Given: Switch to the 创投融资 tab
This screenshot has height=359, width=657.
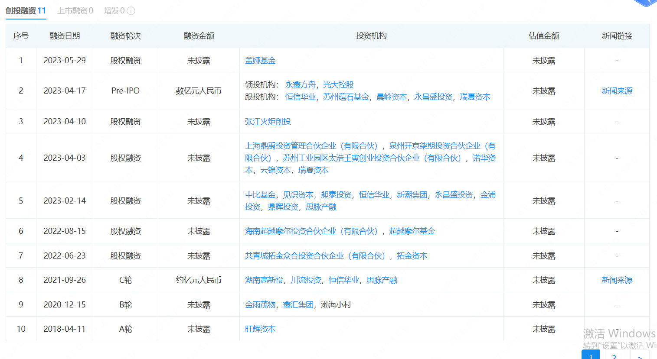Looking at the screenshot, I should (26, 11).
